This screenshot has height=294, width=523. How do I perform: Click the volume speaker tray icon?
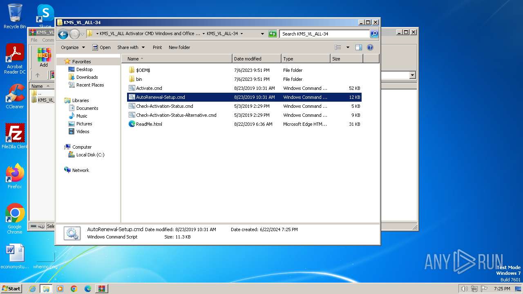coord(465,289)
